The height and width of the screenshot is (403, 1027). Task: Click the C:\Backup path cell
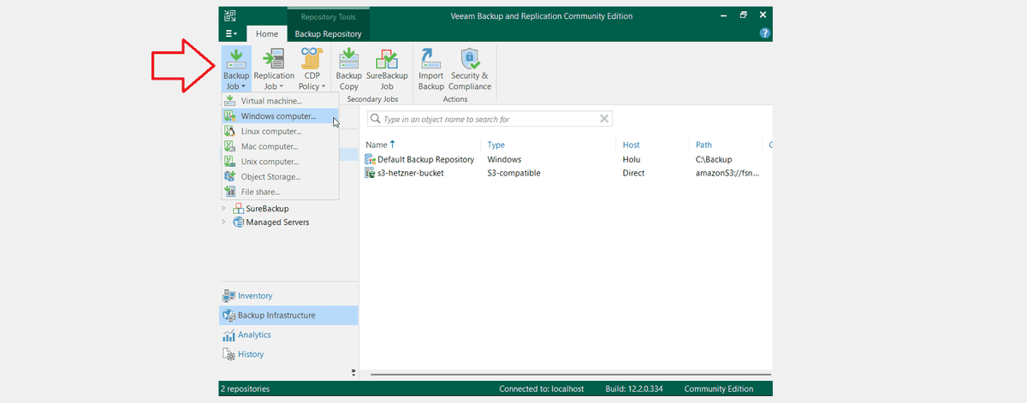tap(714, 159)
